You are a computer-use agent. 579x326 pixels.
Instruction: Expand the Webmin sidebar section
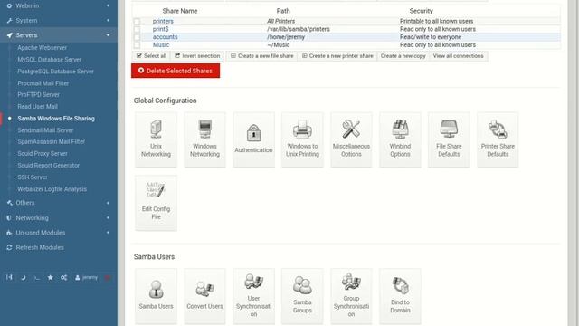(x=59, y=6)
